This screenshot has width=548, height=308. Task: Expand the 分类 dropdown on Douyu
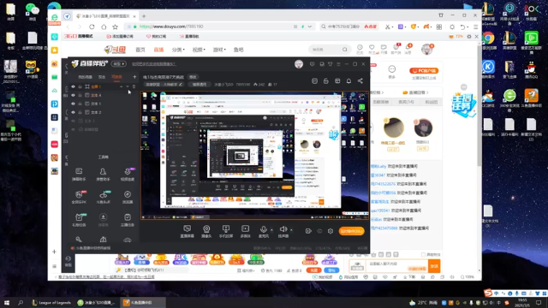coord(178,50)
